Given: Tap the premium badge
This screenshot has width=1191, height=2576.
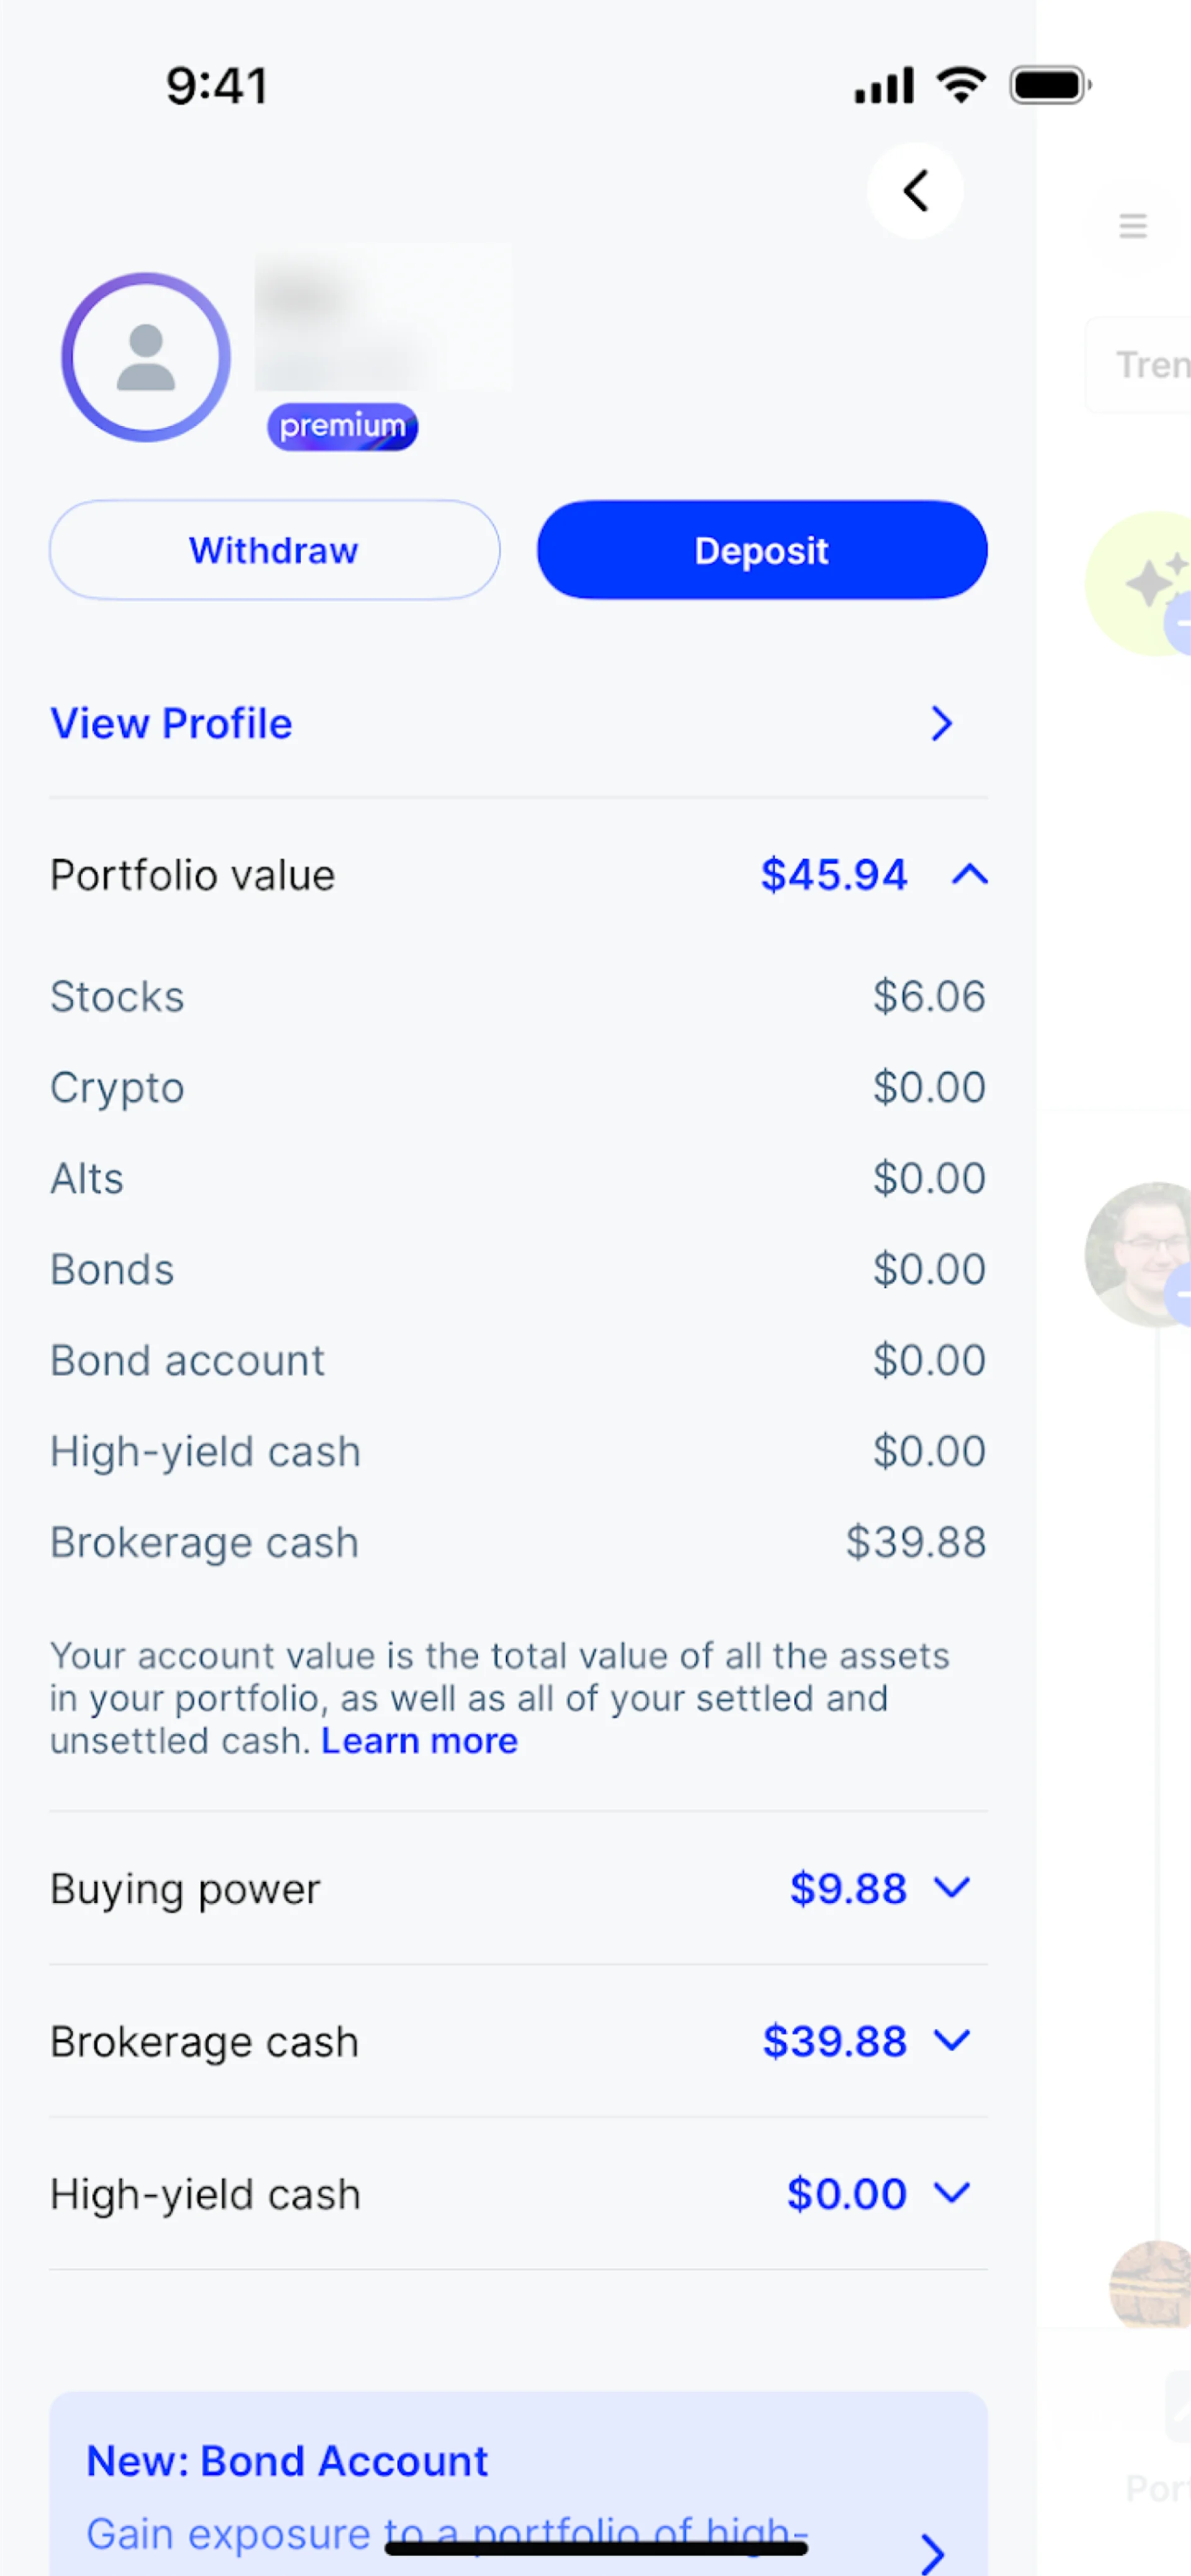Looking at the screenshot, I should tap(342, 427).
